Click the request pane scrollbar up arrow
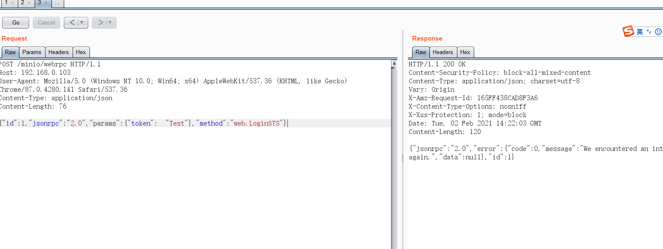Viewport: 663px width, 249px height. click(x=394, y=63)
